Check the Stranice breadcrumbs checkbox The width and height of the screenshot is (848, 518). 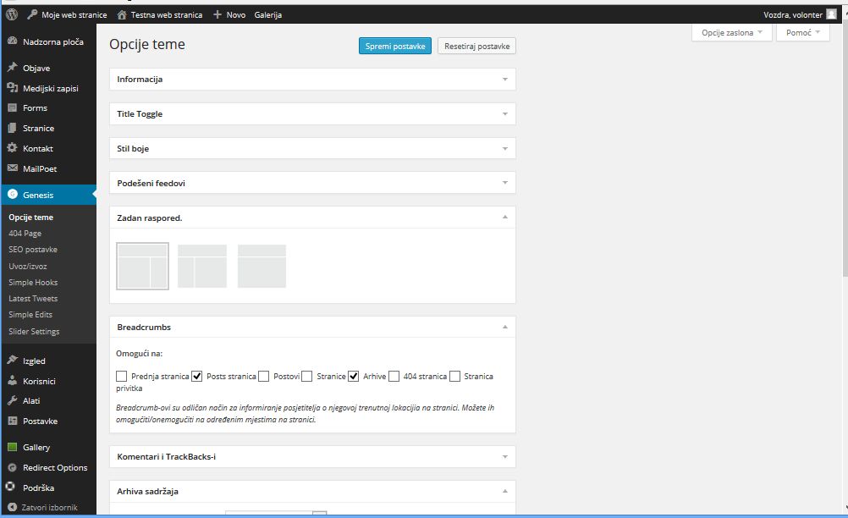click(306, 376)
